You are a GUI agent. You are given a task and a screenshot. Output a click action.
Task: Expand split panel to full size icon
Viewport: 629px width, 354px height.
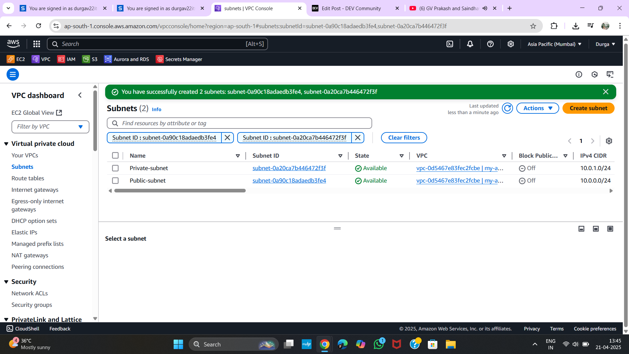point(610,229)
